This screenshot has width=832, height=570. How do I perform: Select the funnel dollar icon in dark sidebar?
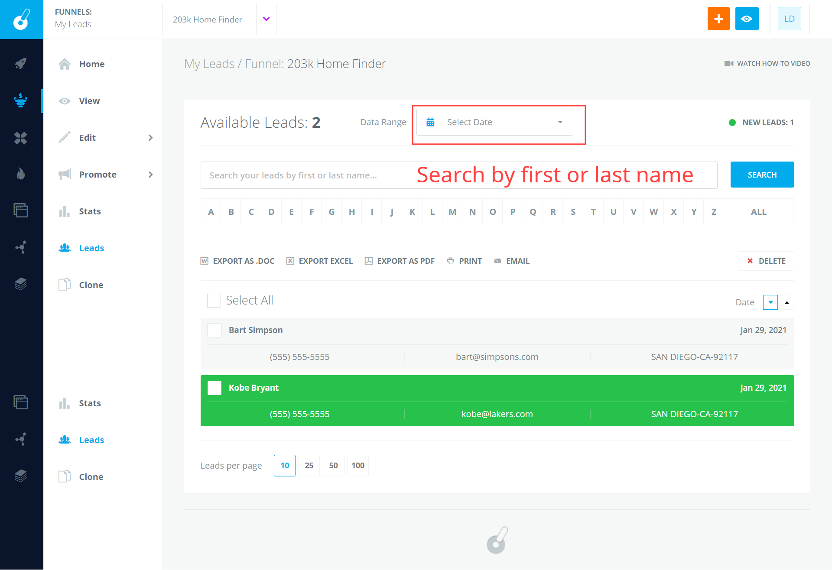[x=21, y=100]
